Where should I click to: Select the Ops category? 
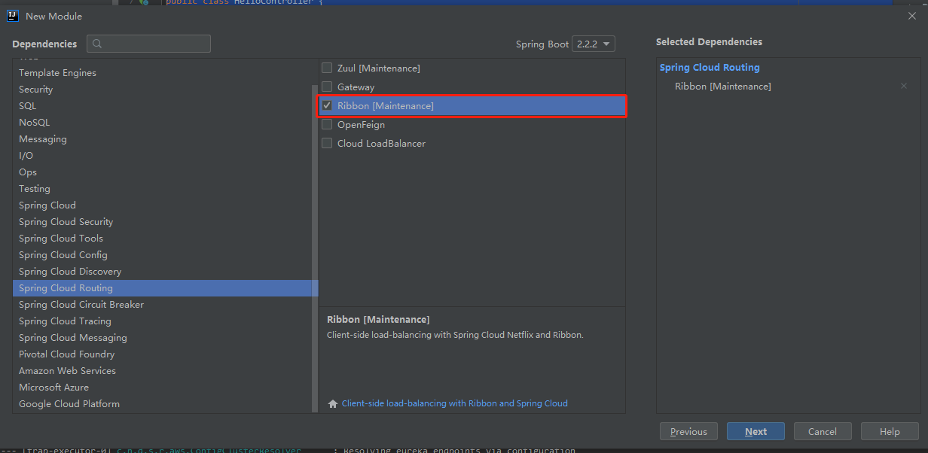pyautogui.click(x=162, y=172)
